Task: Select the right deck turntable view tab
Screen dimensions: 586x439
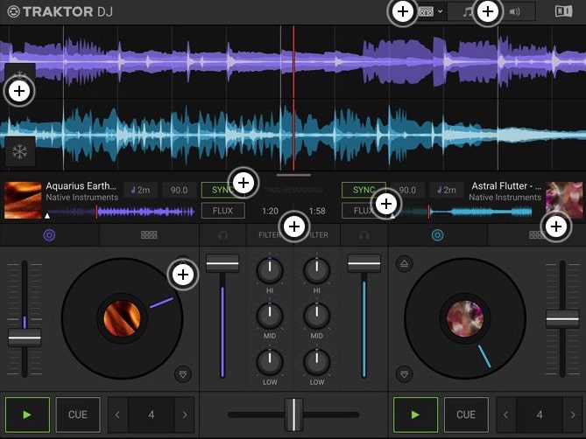Action: 438,235
